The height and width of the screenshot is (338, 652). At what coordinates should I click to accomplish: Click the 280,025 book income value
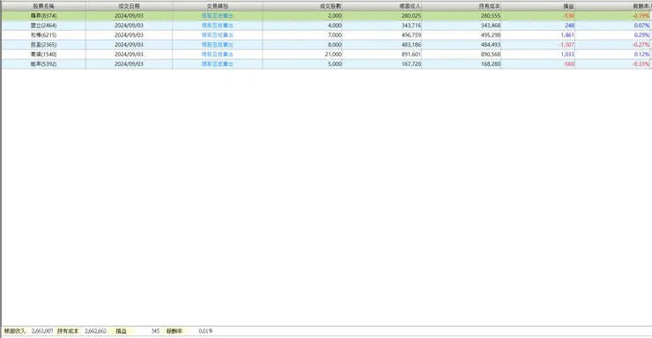[x=411, y=16]
